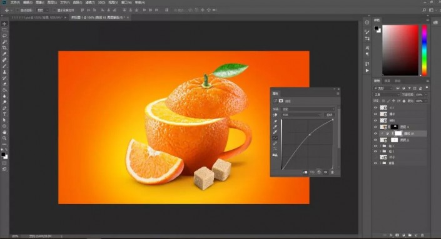Reset Curves adjustment to defaults

318,172
